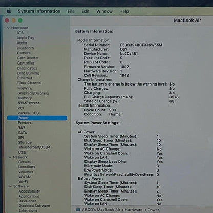Select Bluetooth in the Hardware list
Viewport: 213px width, 213px height.
point(26,48)
